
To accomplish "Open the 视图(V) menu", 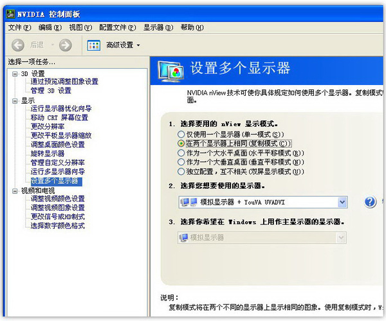I will (x=80, y=27).
